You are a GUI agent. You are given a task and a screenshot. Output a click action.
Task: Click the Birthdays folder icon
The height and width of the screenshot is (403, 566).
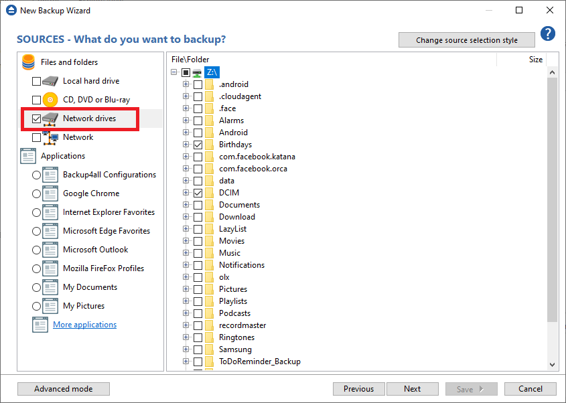(x=210, y=145)
